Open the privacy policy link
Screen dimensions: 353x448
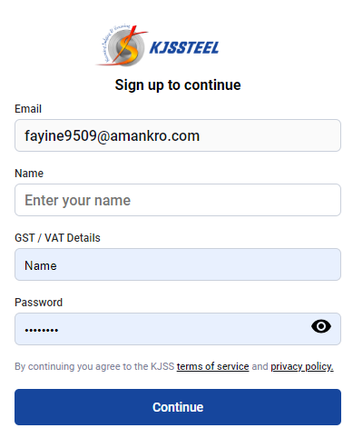point(302,366)
